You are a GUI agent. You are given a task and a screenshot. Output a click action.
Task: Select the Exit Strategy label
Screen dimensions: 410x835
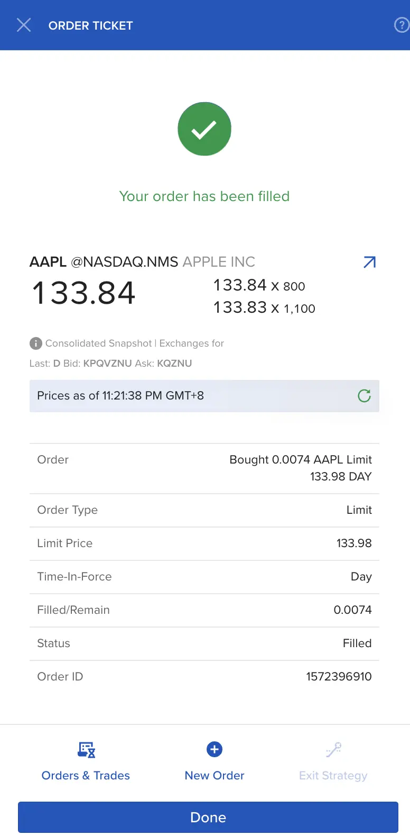[x=333, y=776]
